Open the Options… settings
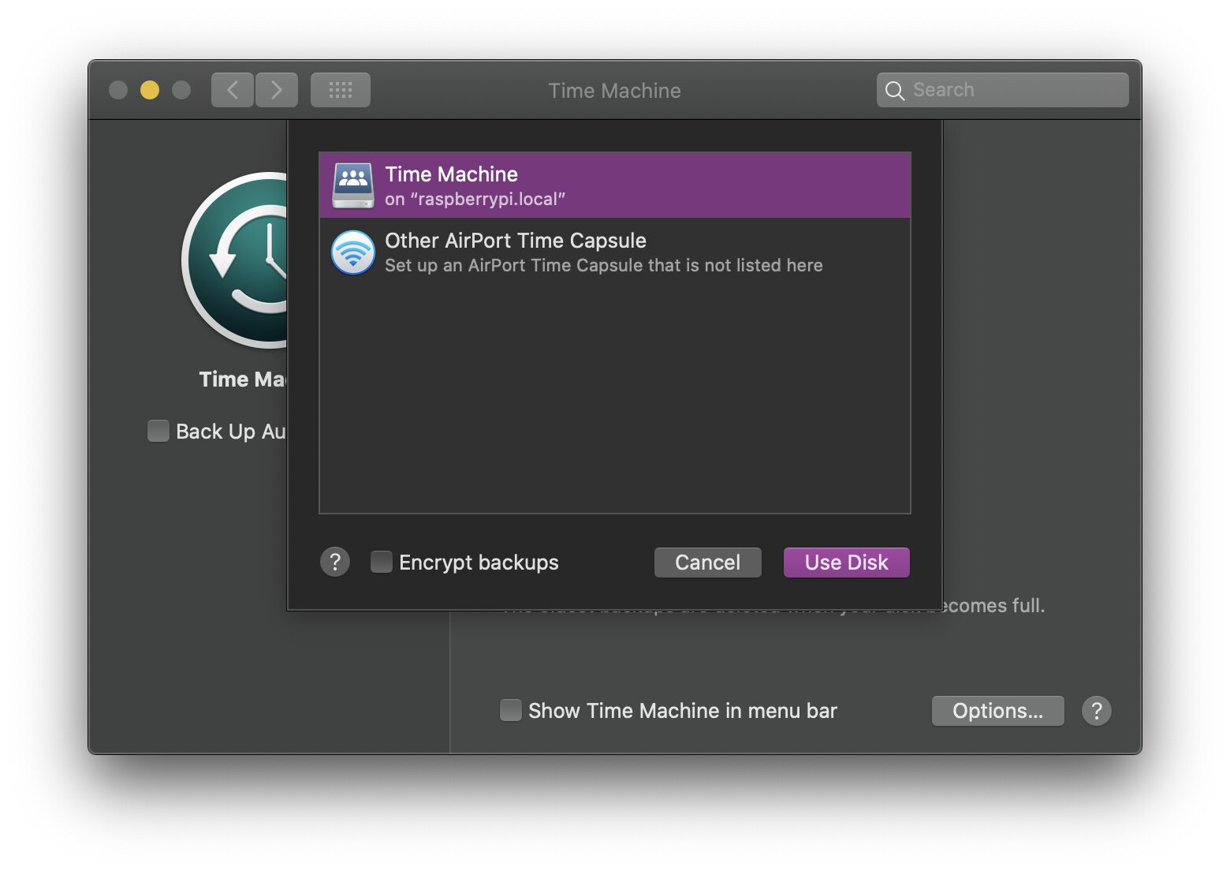The height and width of the screenshot is (871, 1230). point(997,710)
